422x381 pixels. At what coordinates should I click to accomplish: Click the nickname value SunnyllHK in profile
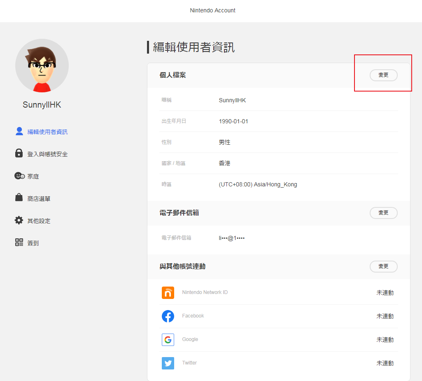tap(232, 100)
